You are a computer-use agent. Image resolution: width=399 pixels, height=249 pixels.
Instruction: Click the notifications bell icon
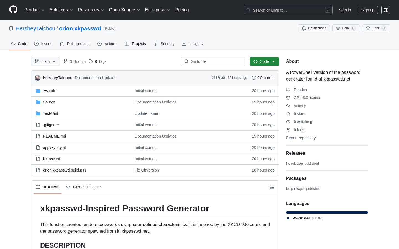click(304, 28)
